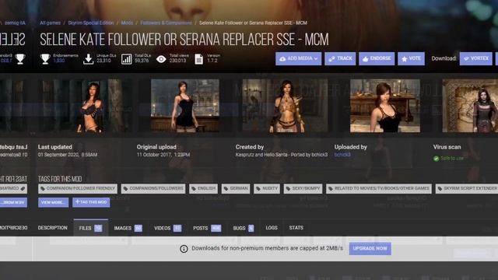Click Tag This Mod button
The image size is (498, 280).
[91, 202]
